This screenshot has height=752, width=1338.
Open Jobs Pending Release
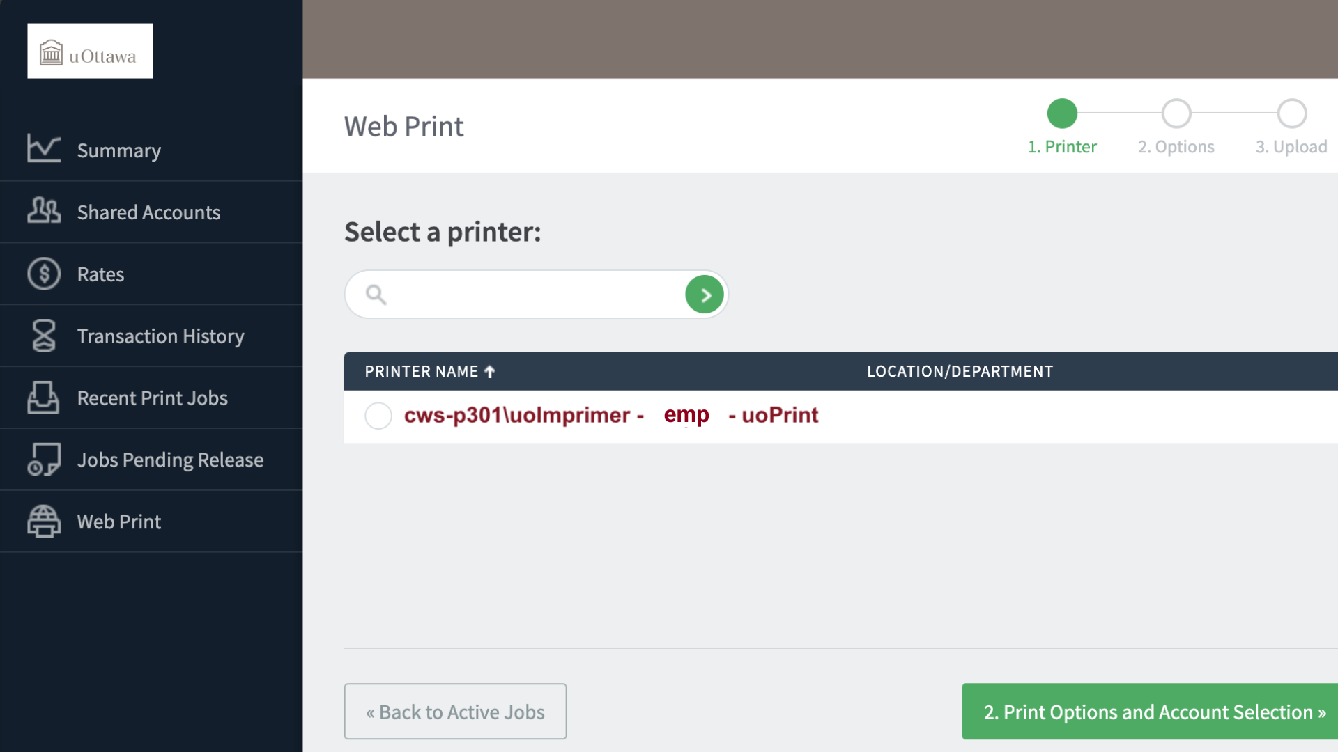tap(151, 460)
